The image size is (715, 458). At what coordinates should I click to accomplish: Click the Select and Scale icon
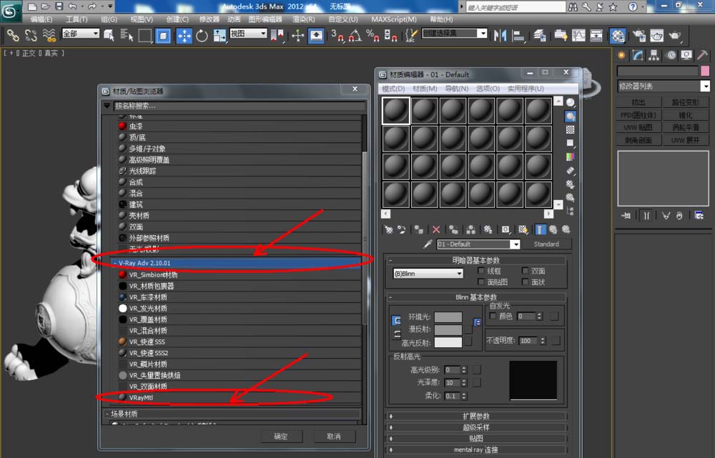220,36
